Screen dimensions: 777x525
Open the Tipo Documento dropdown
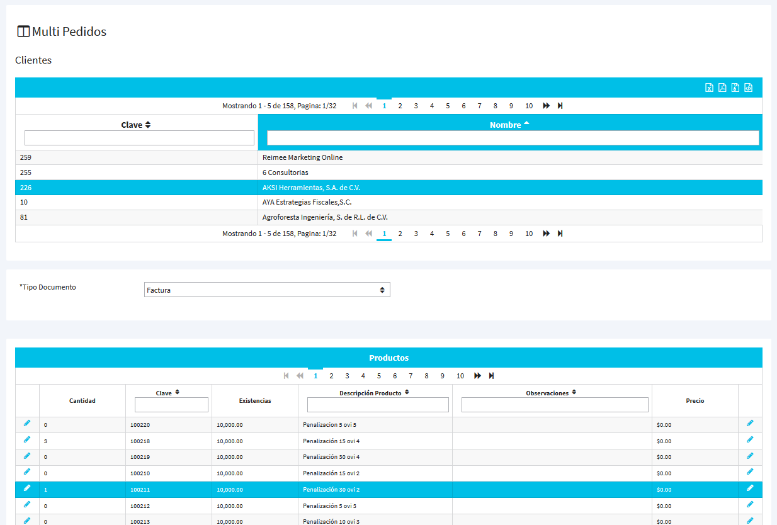(x=267, y=290)
